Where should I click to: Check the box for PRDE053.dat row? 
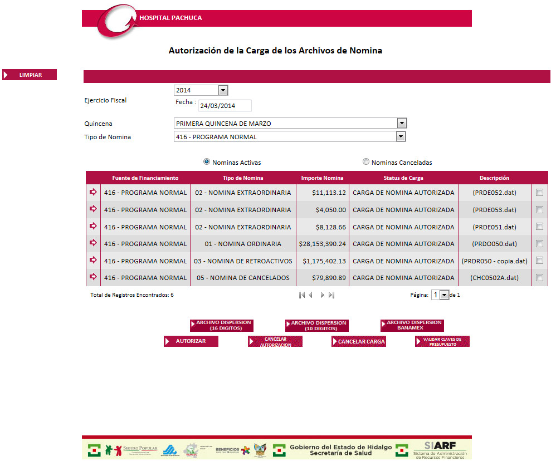coord(539,210)
